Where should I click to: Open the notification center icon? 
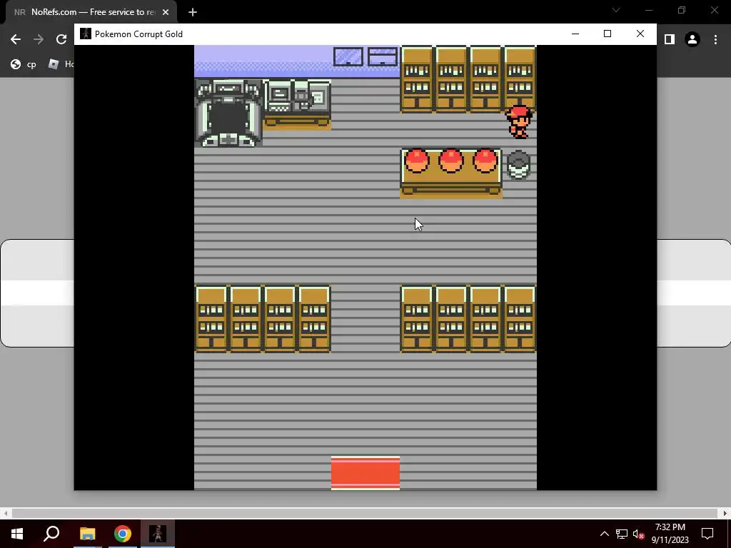[x=707, y=534]
